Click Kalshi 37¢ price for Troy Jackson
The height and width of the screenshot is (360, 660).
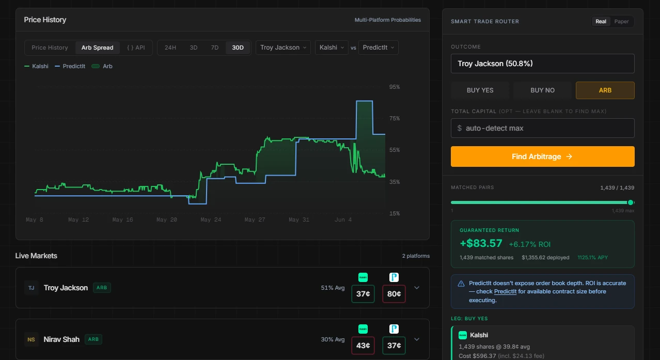click(x=363, y=294)
